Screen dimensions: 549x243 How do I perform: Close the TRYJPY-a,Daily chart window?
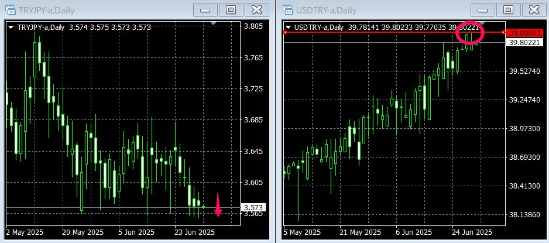click(256, 10)
